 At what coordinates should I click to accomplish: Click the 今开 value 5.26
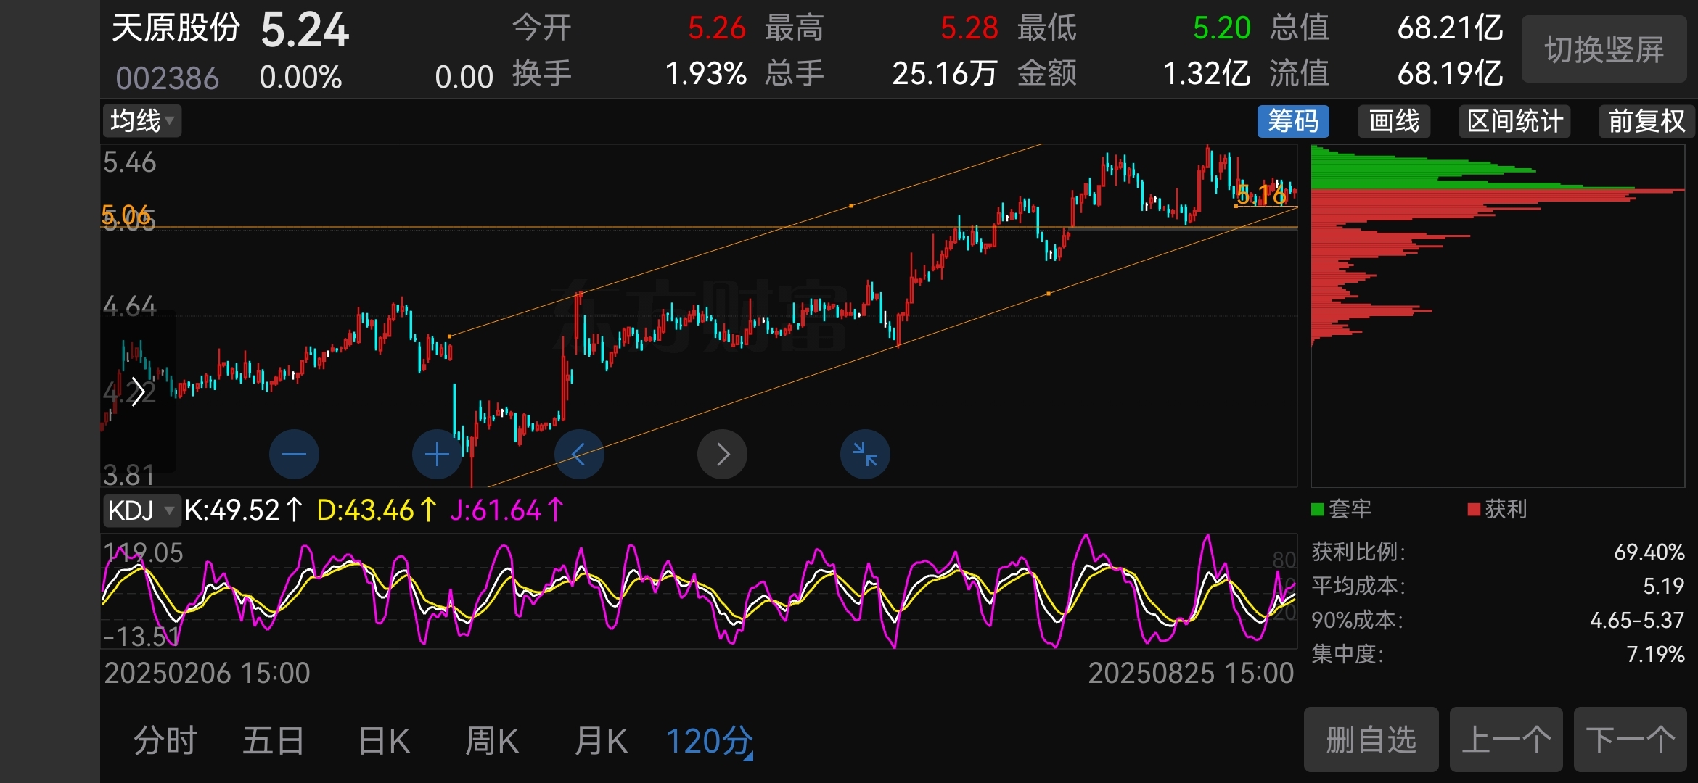(717, 28)
